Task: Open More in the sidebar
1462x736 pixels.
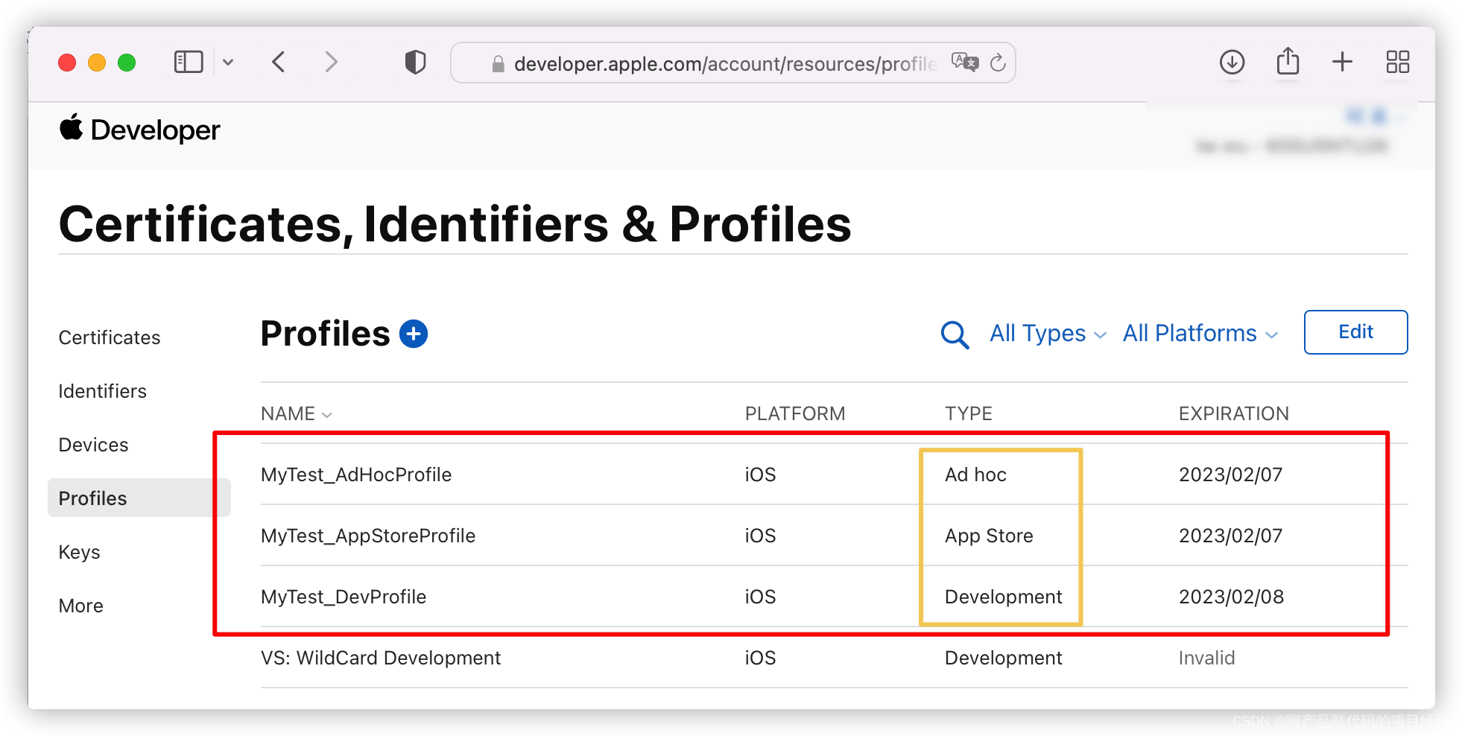Action: (81, 606)
